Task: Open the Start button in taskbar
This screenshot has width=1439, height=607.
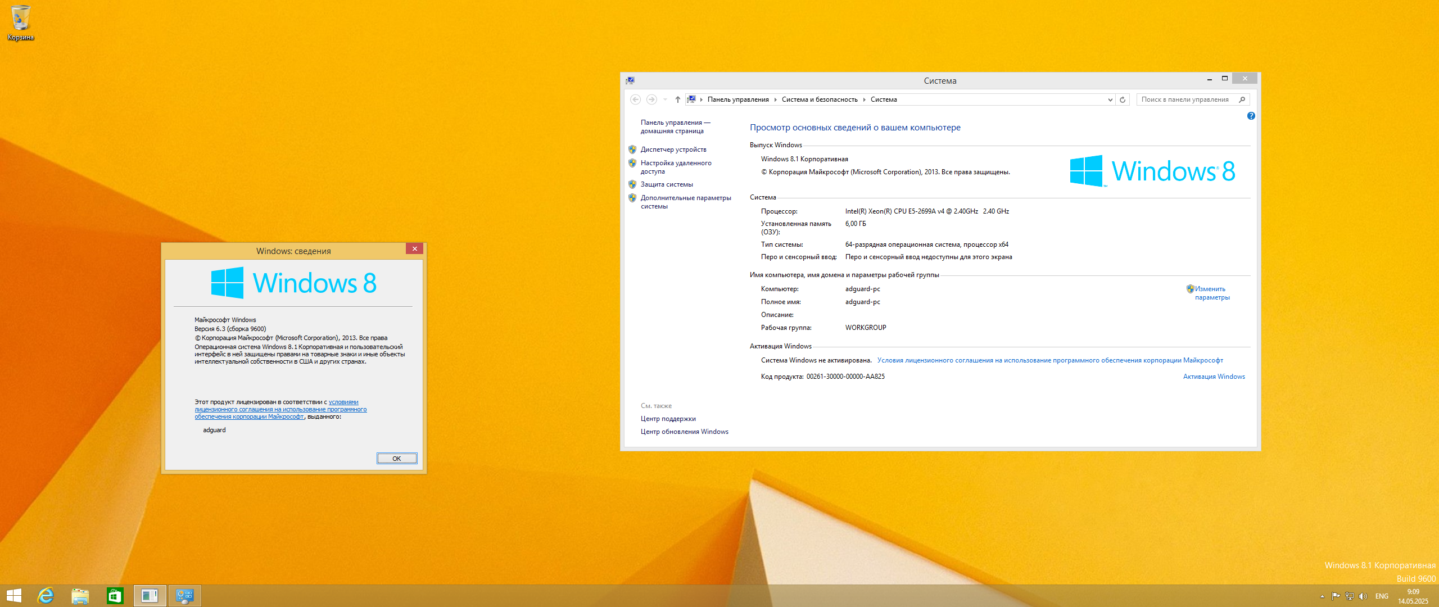Action: click(13, 596)
